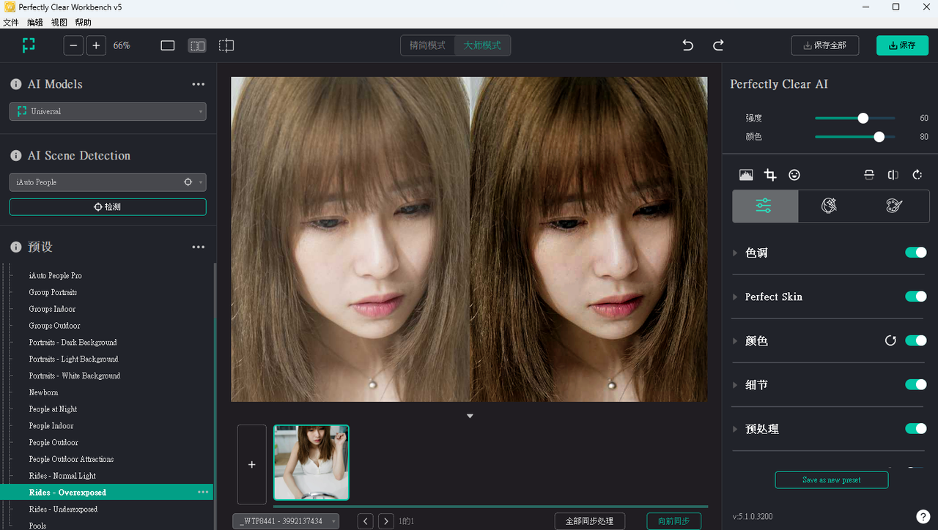This screenshot has height=530, width=938.
Task: Open the Universal AI model dropdown
Action: click(108, 111)
